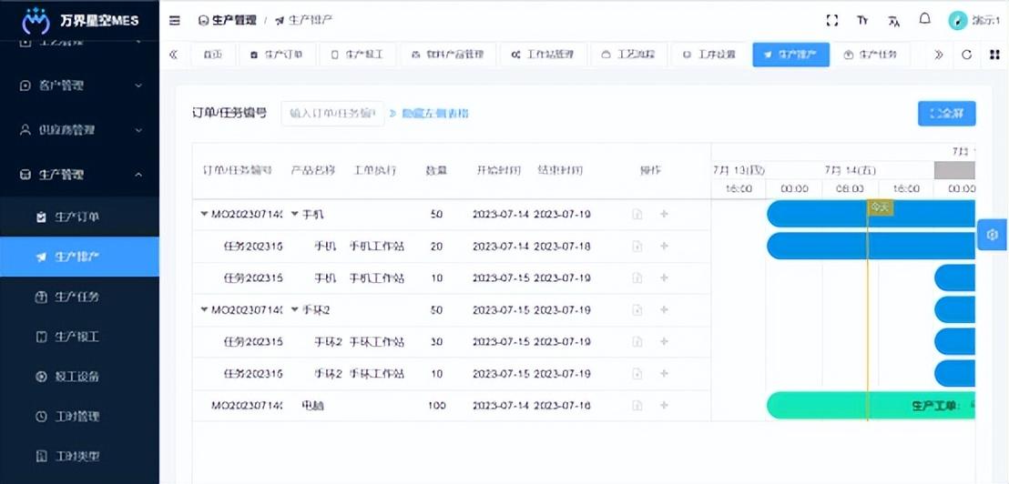Click the plus icon in the 手机 quantity 10 task row
The height and width of the screenshot is (484, 1009).
[664, 277]
